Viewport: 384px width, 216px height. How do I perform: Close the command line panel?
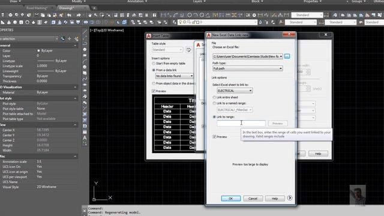[x=85, y=211]
